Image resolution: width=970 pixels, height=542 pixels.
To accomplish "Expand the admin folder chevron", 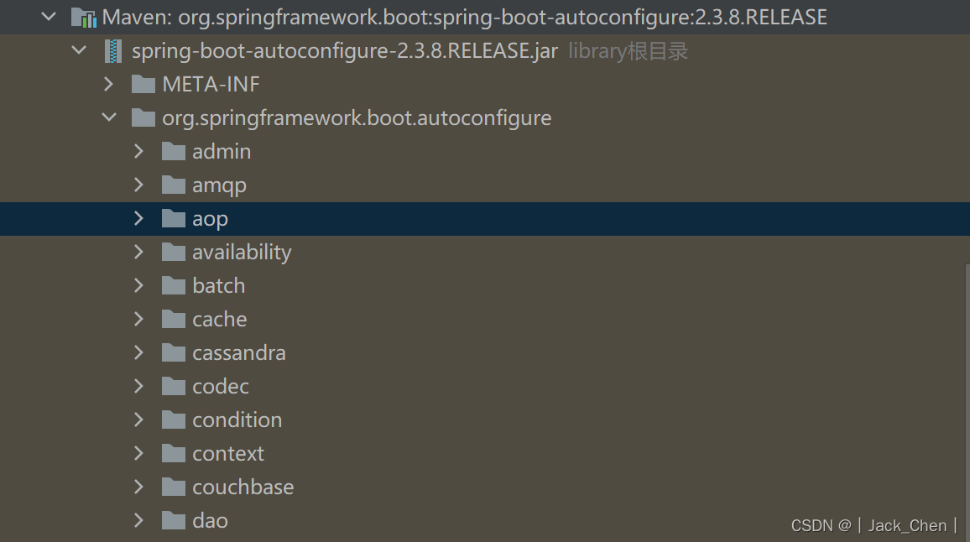I will pos(138,151).
